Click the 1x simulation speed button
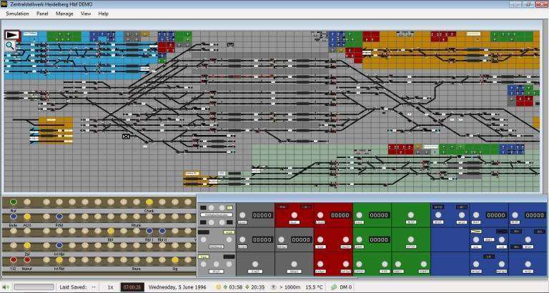549x293 pixels. tap(110, 287)
